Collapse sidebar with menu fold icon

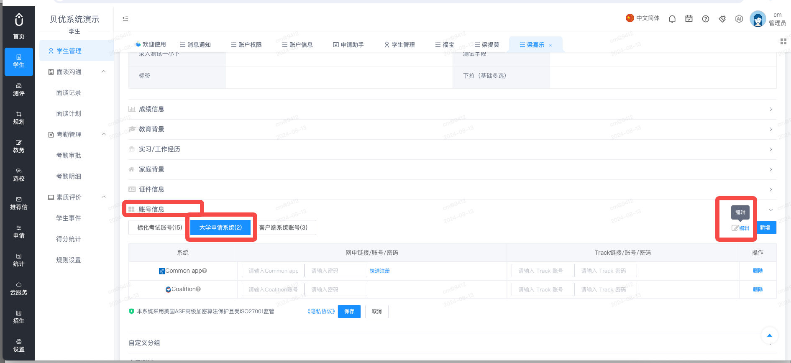click(x=125, y=19)
